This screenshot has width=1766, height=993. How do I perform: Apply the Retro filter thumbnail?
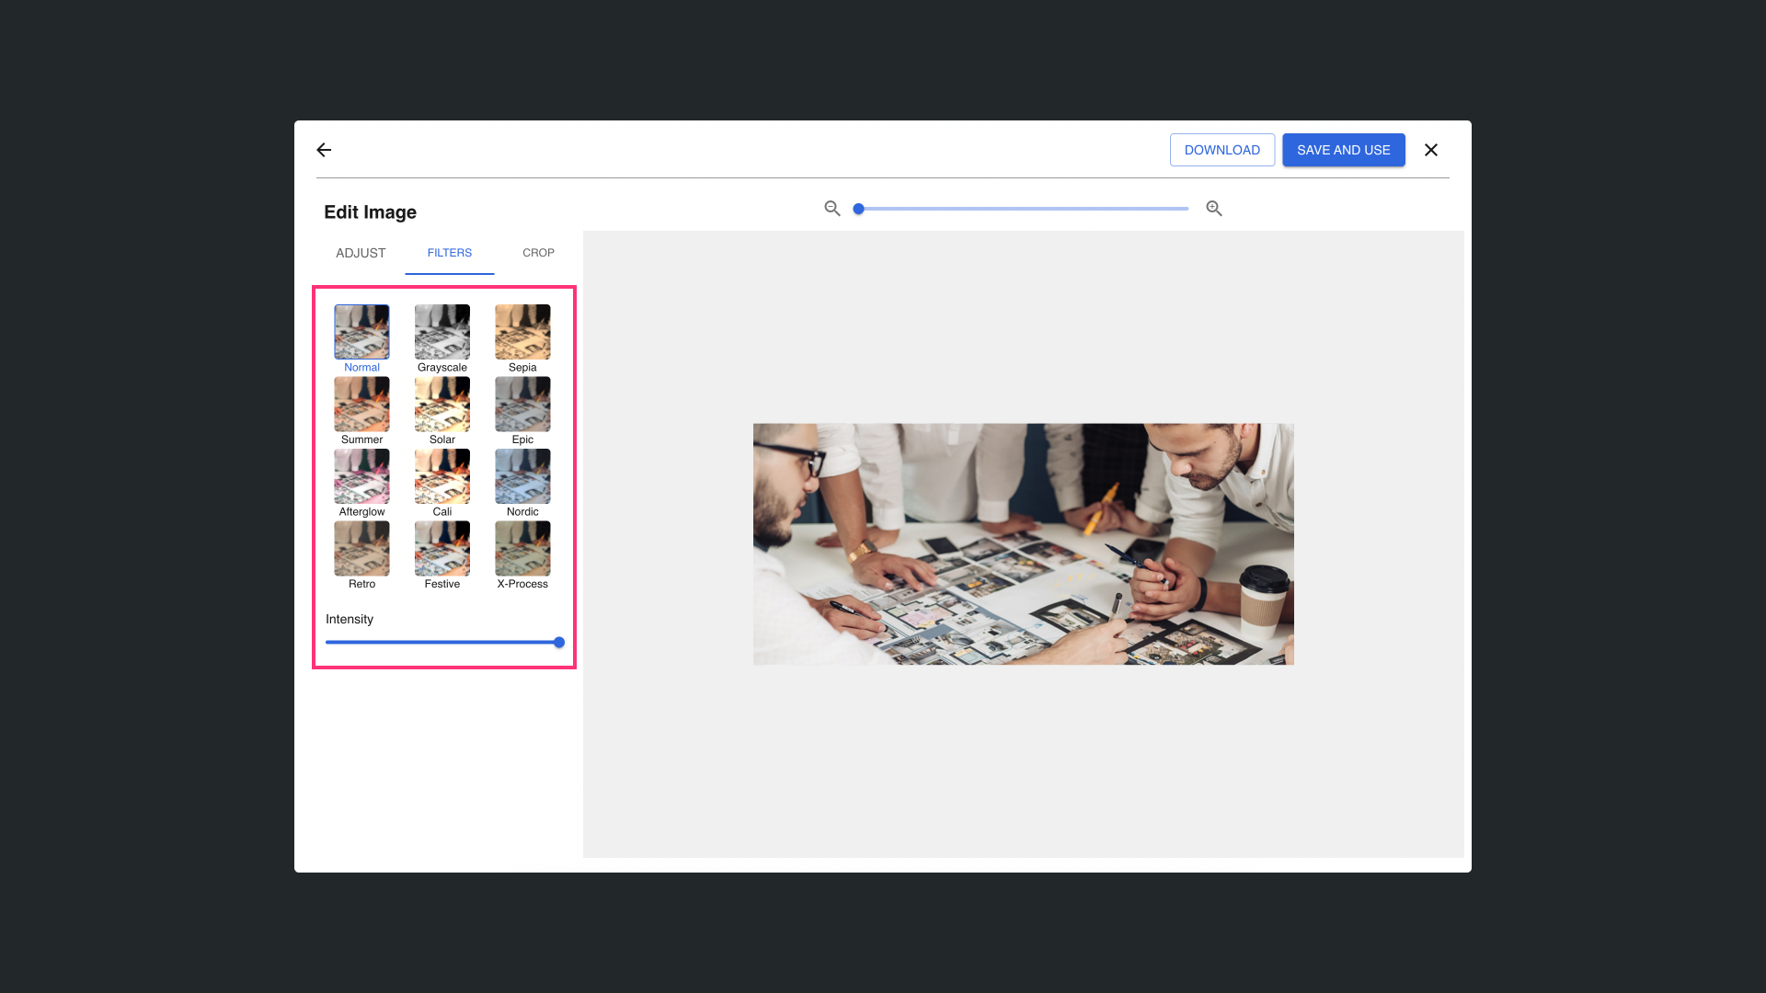point(361,548)
